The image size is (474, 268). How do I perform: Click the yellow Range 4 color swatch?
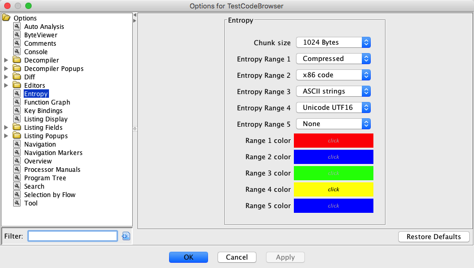click(x=333, y=189)
